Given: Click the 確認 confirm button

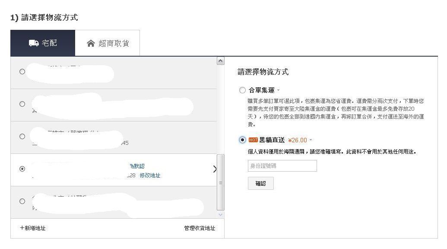Looking at the screenshot, I should [x=260, y=183].
